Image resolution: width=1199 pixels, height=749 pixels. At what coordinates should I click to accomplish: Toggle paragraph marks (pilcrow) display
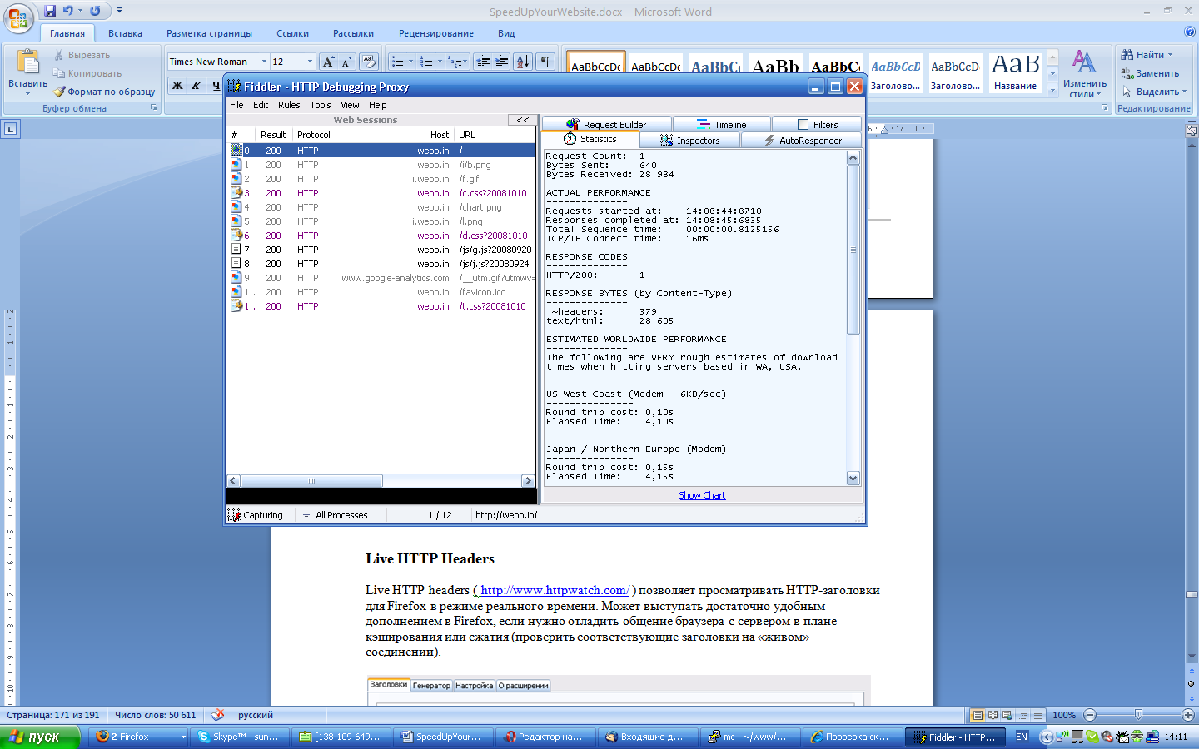pos(545,62)
